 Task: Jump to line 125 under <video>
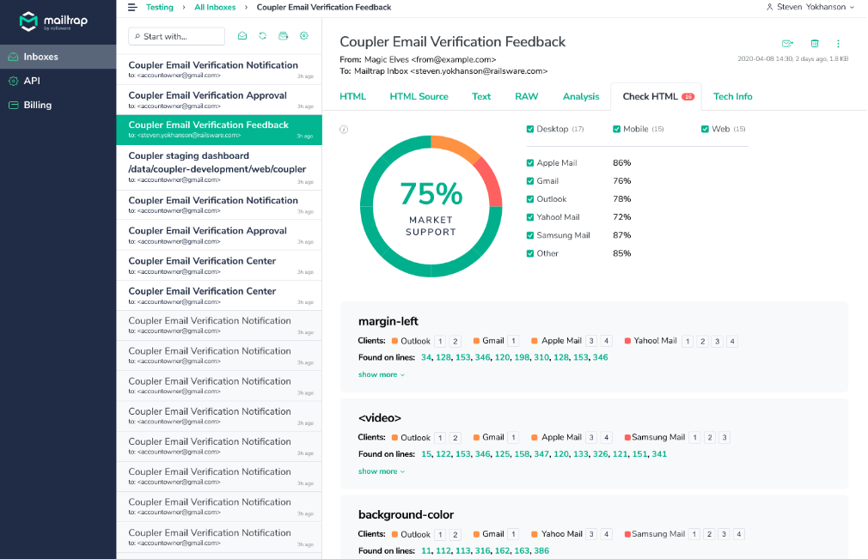click(502, 454)
